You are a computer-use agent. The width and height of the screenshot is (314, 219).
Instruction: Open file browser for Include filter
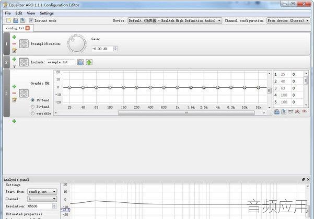coord(80,62)
